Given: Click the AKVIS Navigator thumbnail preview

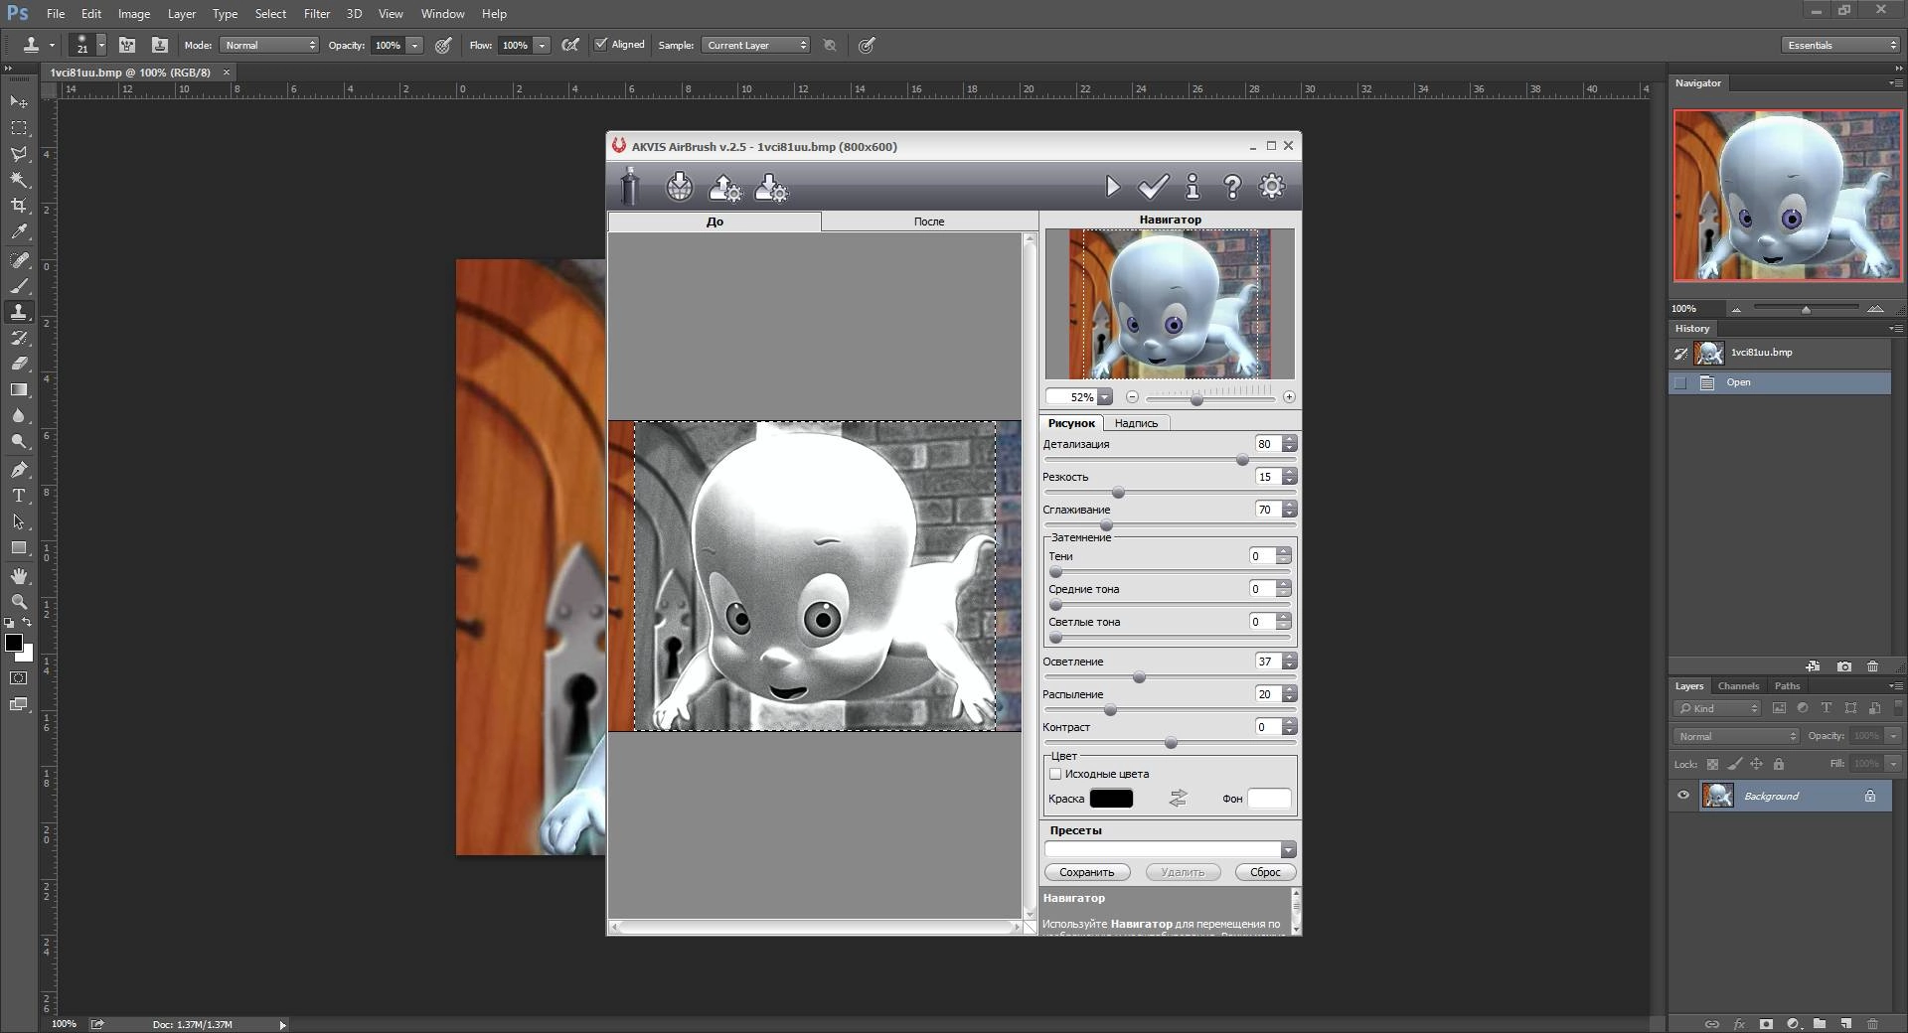Looking at the screenshot, I should [1170, 304].
